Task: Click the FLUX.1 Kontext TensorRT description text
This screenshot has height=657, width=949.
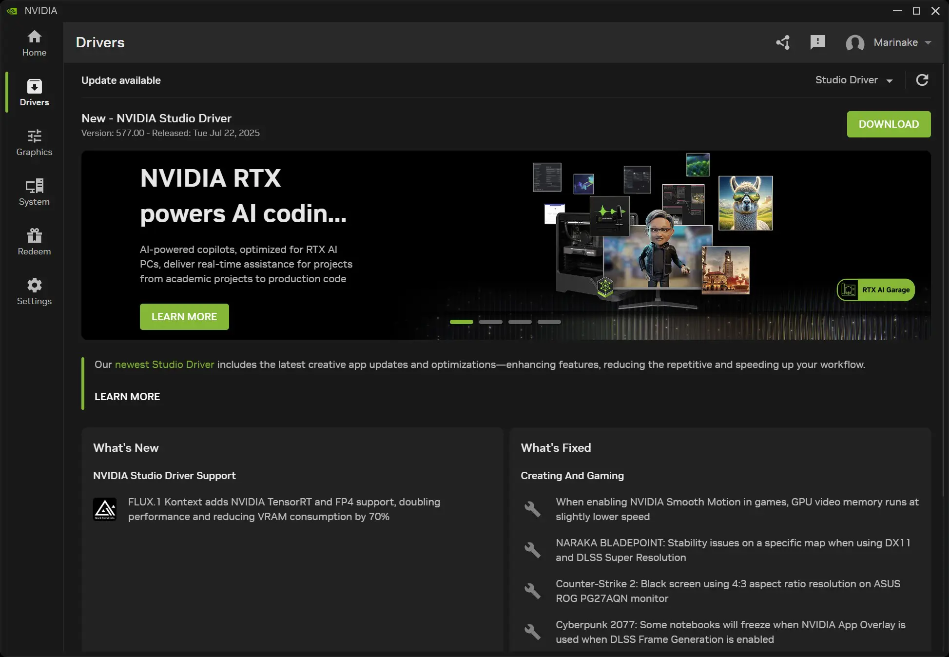Action: [284, 509]
